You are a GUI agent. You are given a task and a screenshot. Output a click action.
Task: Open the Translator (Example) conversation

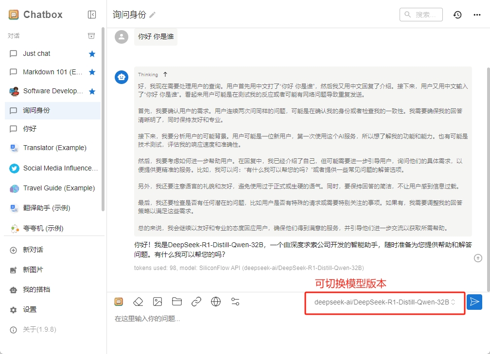[x=54, y=148]
